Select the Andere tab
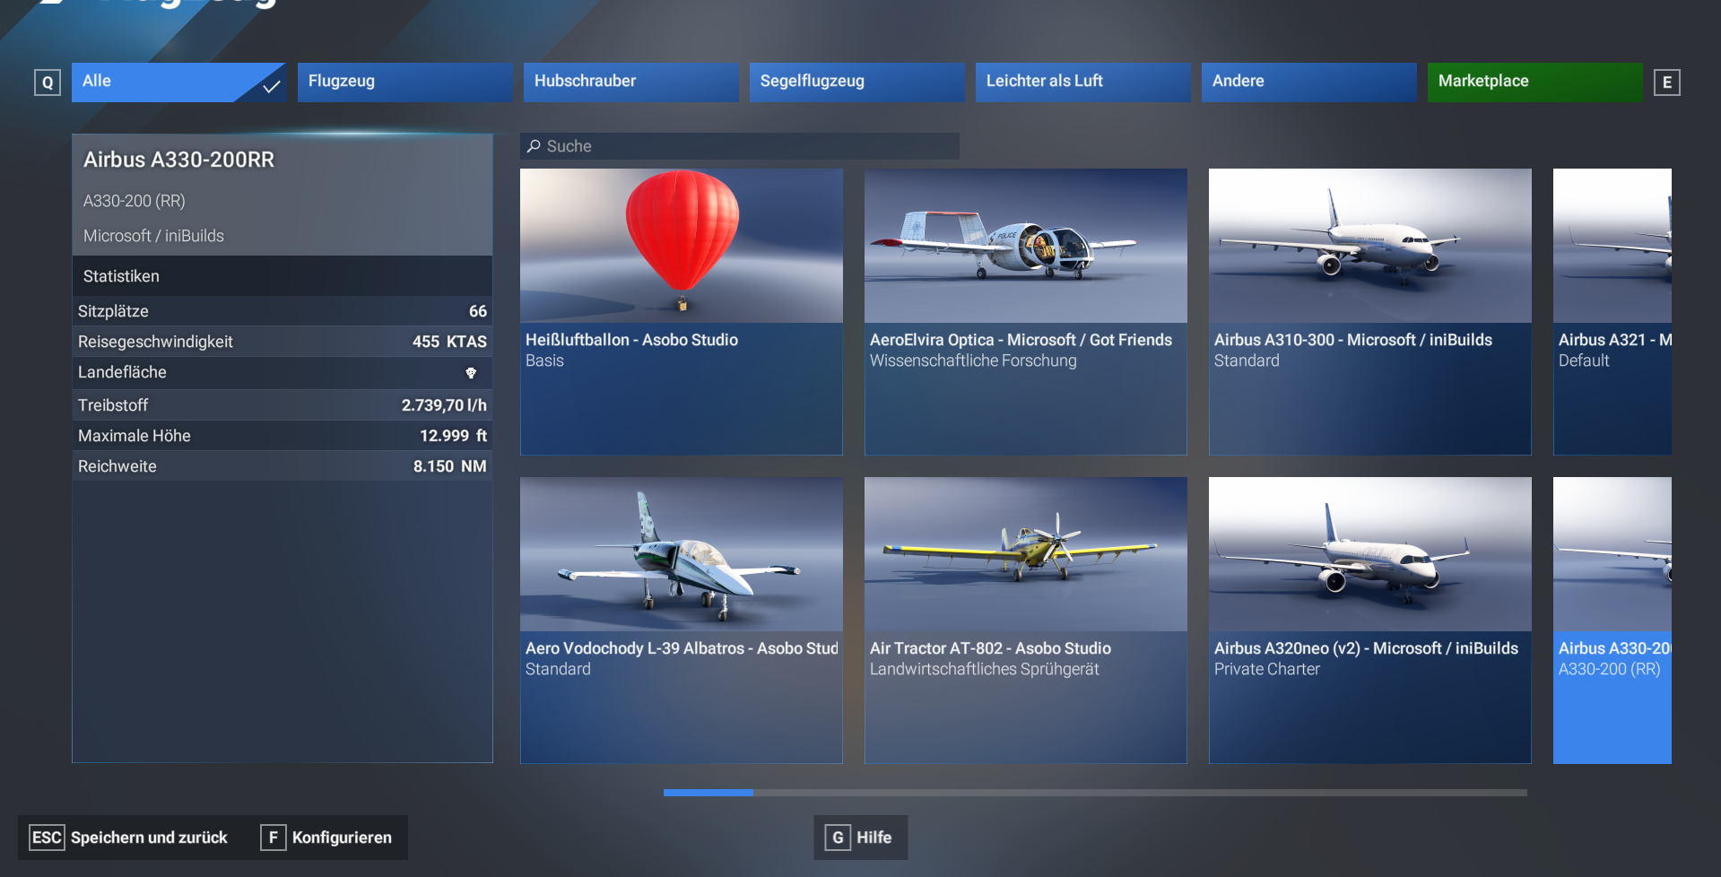 click(1309, 82)
